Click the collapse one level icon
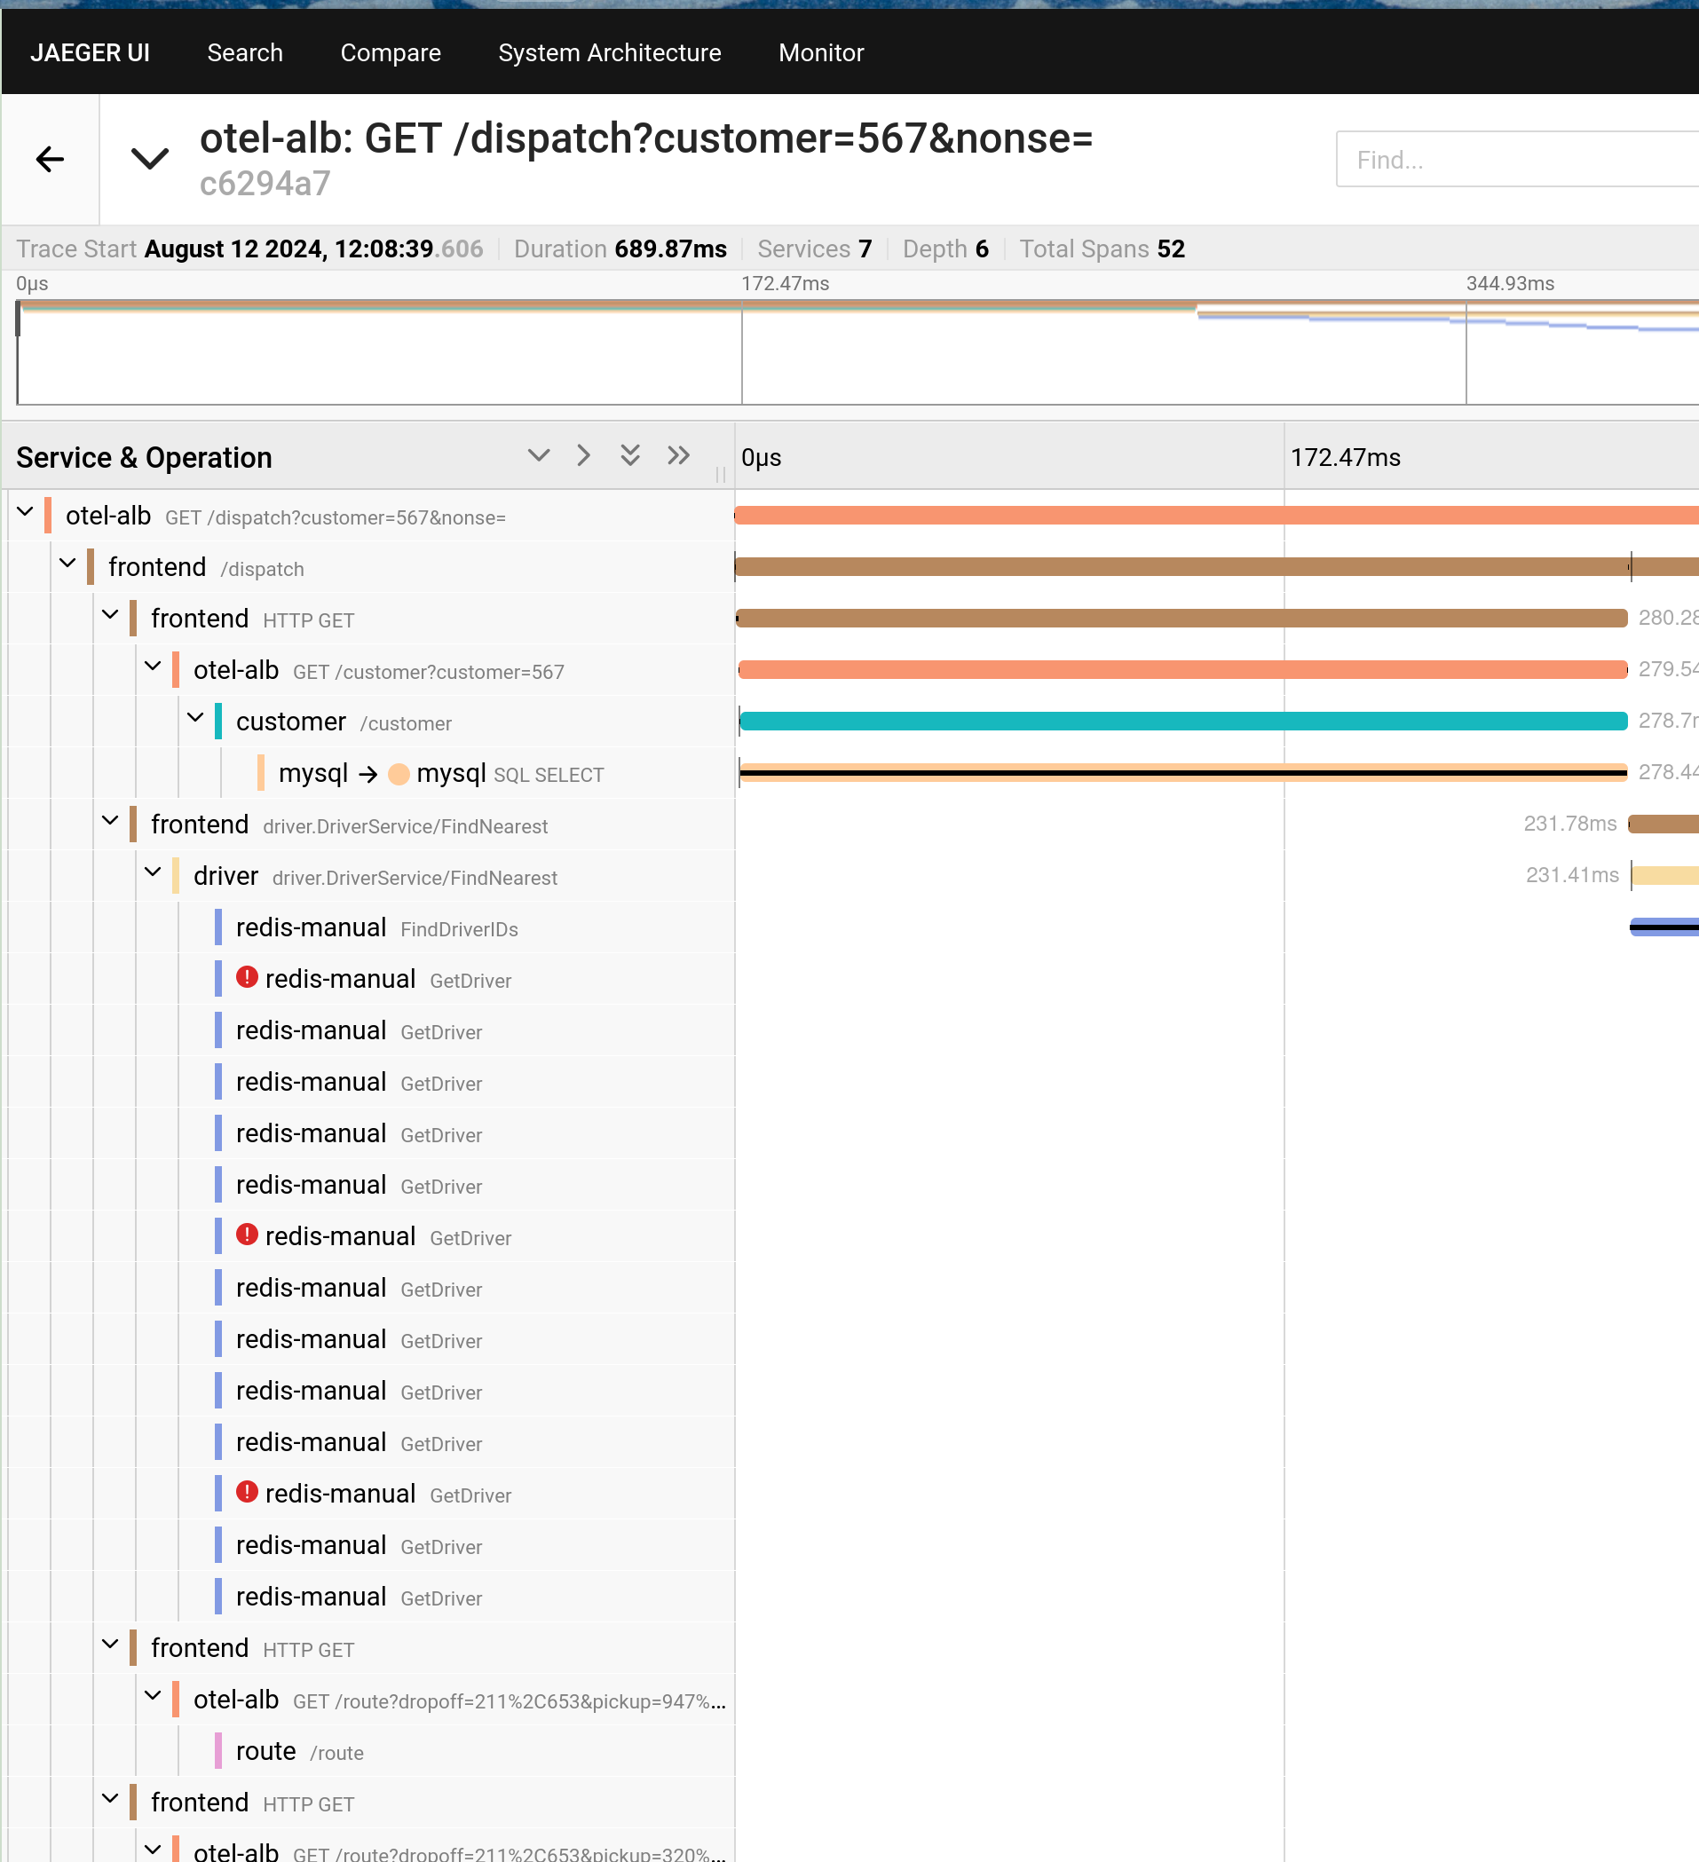The height and width of the screenshot is (1862, 1699). (x=584, y=455)
